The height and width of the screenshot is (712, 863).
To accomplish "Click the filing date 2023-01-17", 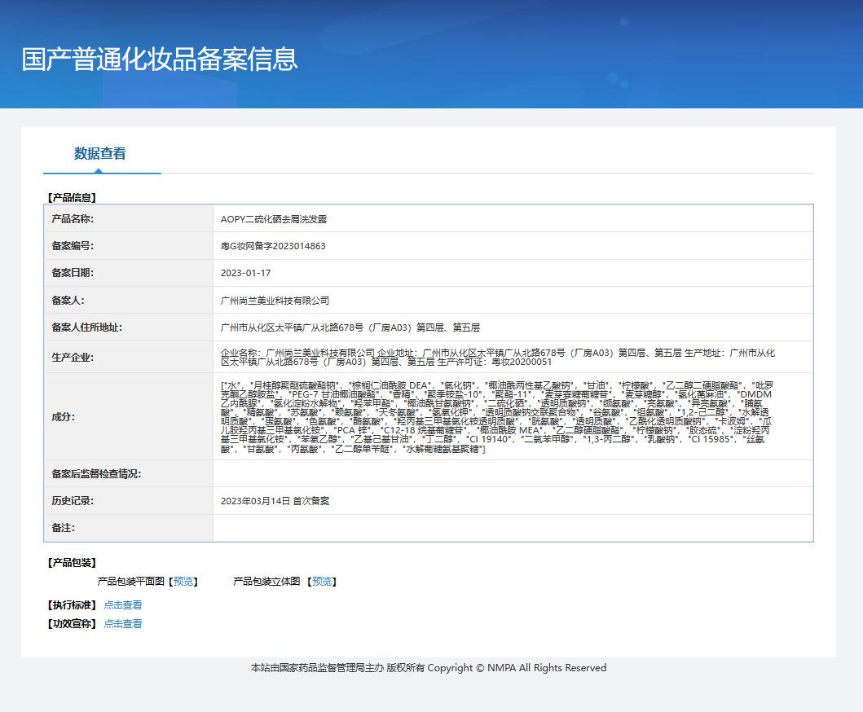I will tap(245, 273).
